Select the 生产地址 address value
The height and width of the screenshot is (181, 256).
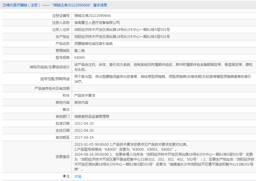(122, 37)
